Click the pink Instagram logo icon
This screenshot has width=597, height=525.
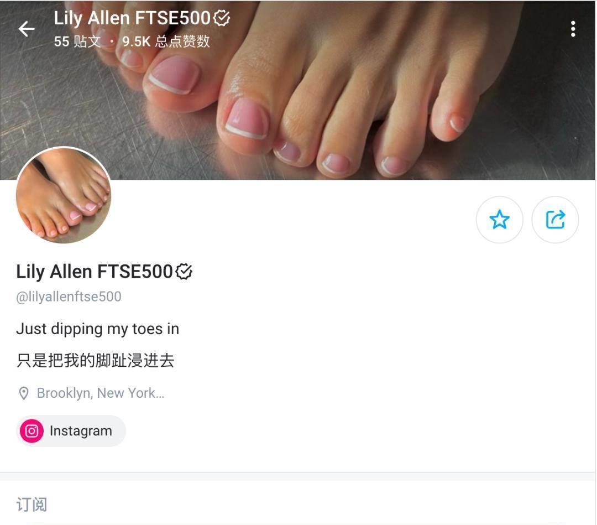click(x=32, y=431)
